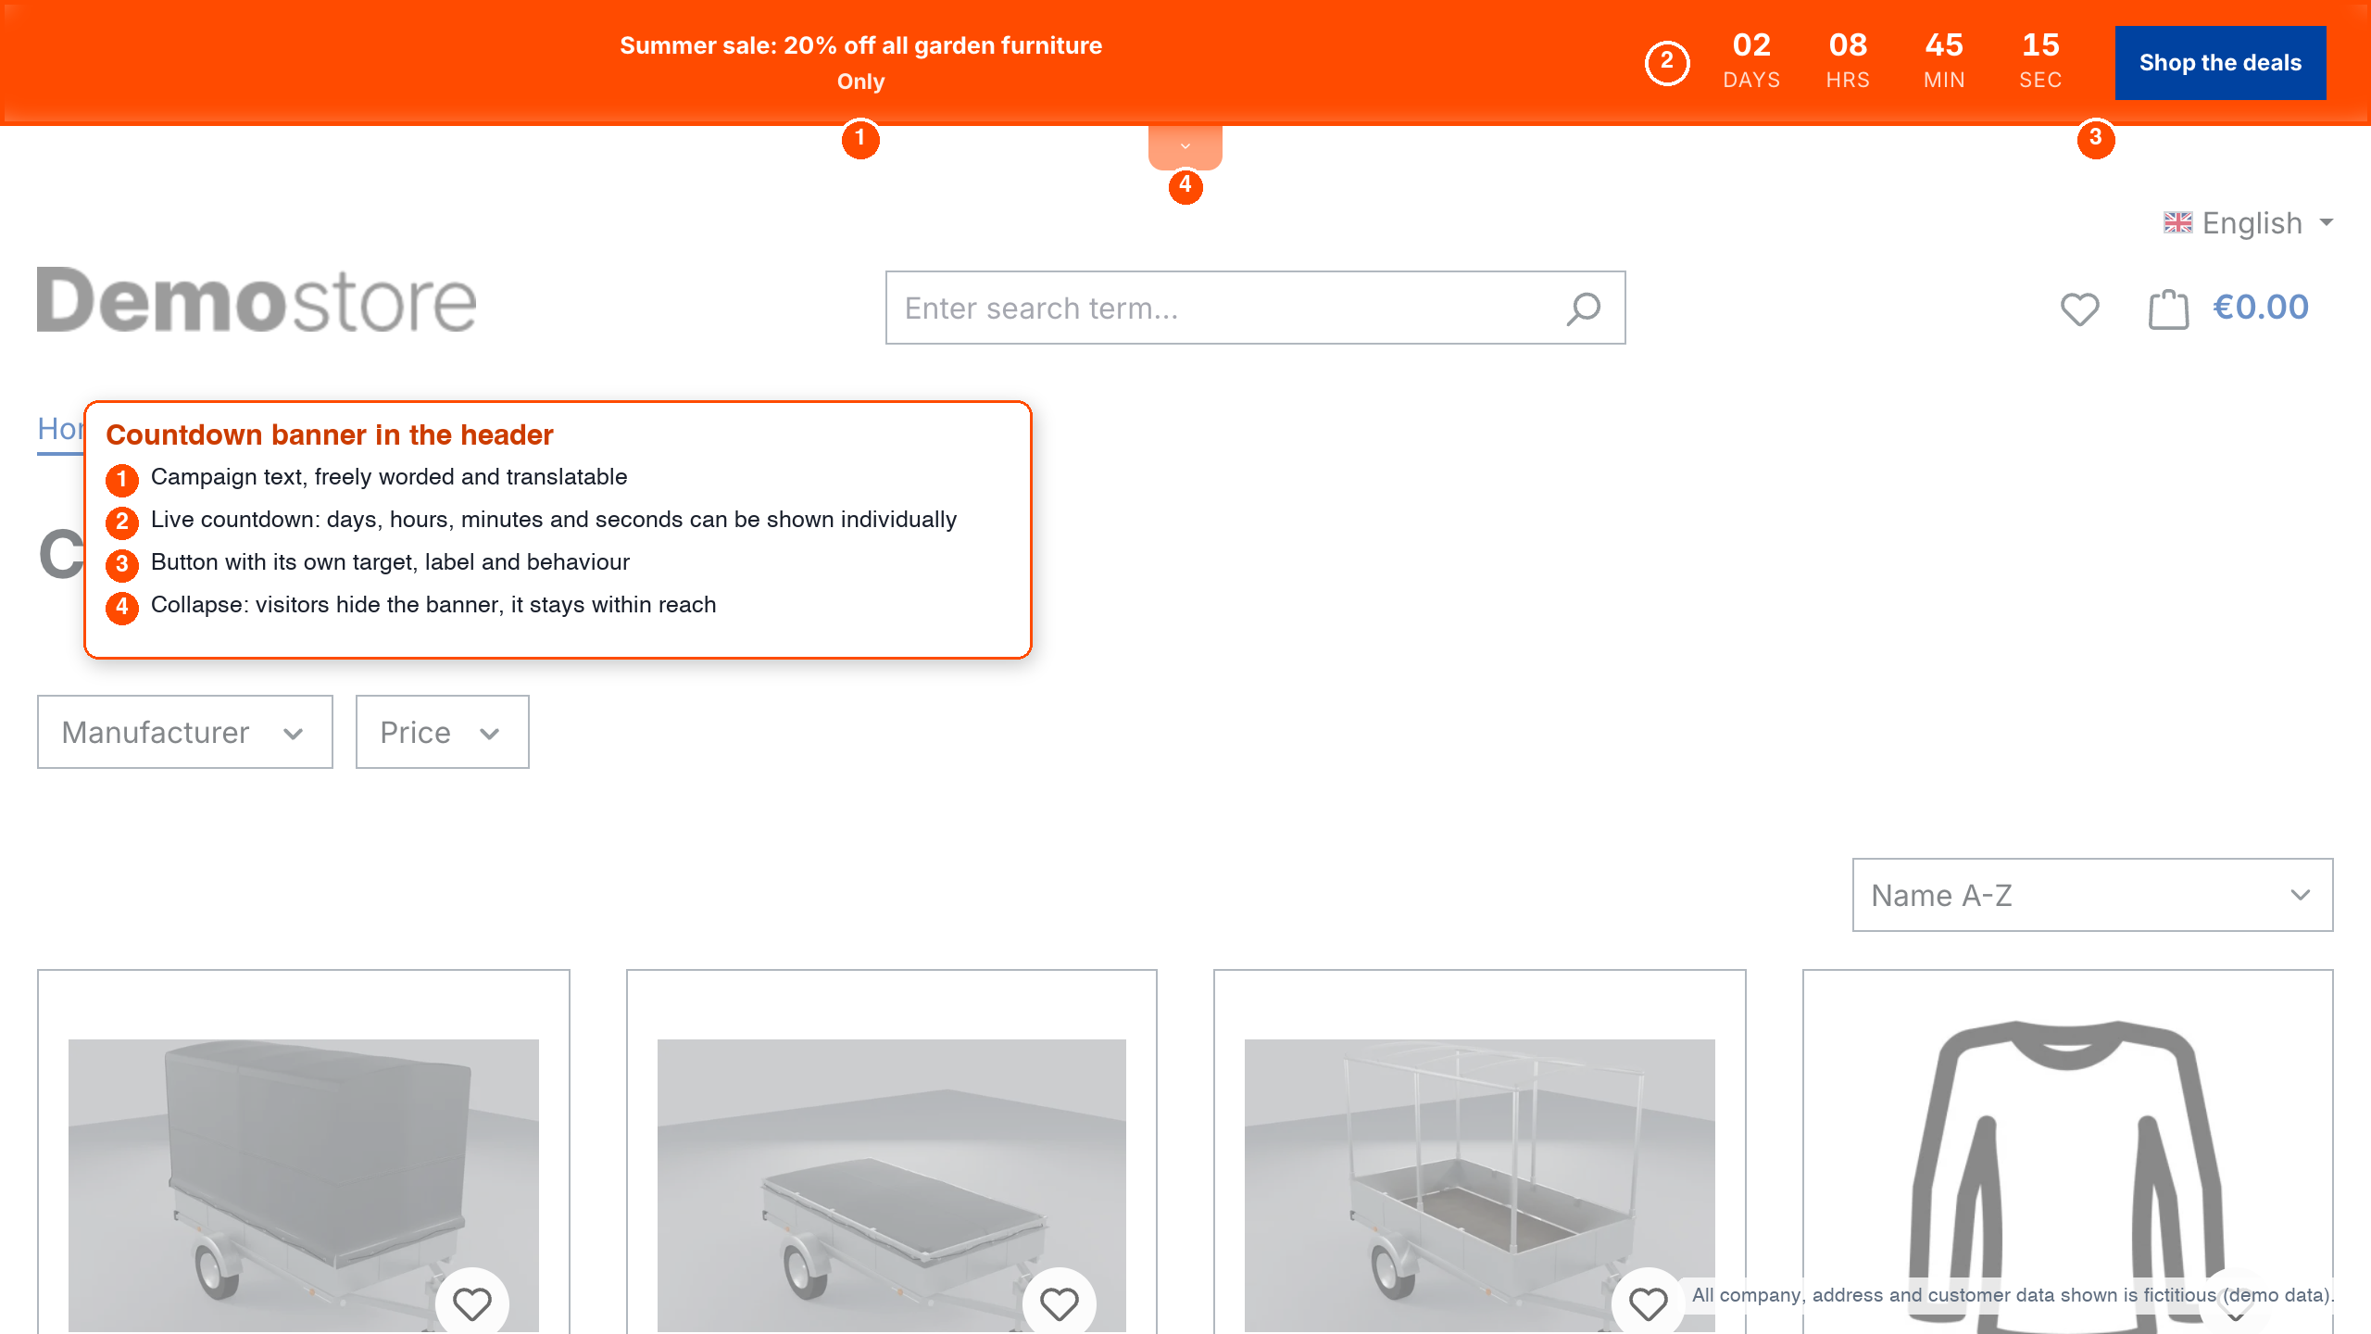Add covered trailer product to wishlist
Screen dimensions: 2371x1334
pyautogui.click(x=472, y=1303)
